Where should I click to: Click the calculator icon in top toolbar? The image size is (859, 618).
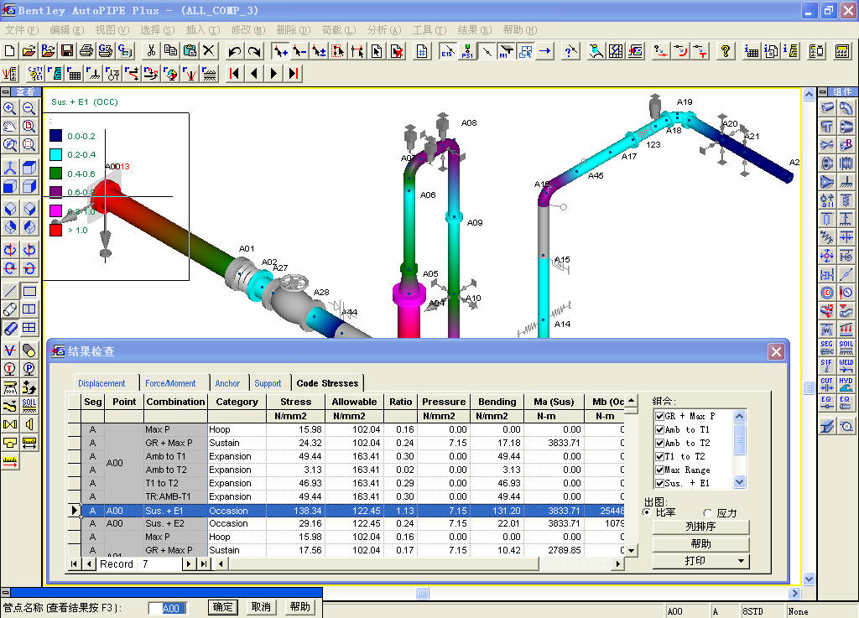[841, 51]
